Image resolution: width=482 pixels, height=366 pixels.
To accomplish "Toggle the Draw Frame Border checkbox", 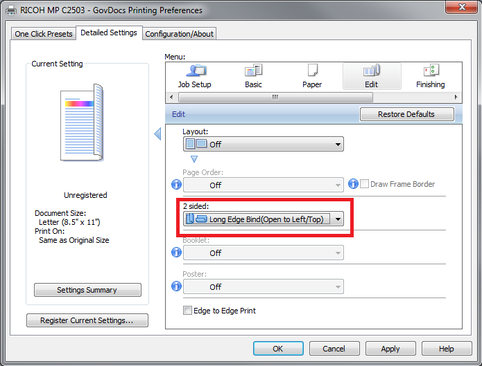I will coord(364,184).
